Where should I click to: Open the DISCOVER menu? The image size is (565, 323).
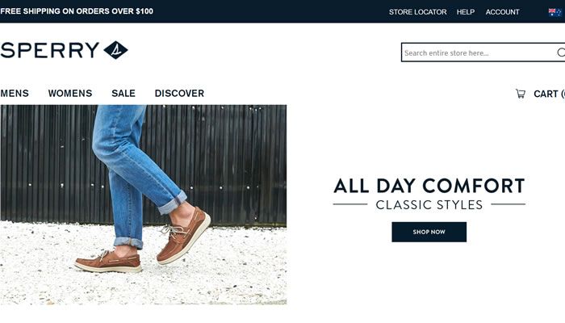tap(179, 94)
